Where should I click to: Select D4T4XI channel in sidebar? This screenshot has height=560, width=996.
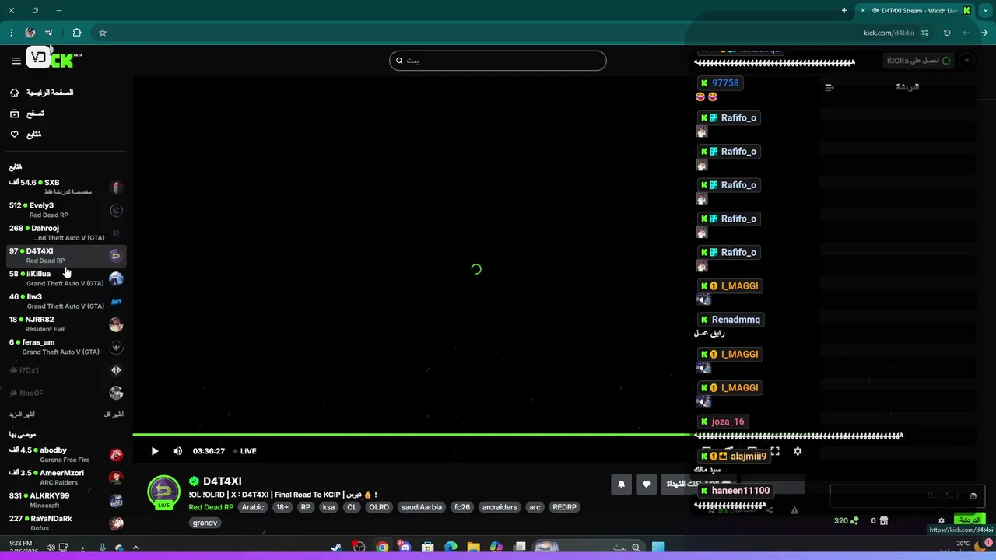(66, 255)
